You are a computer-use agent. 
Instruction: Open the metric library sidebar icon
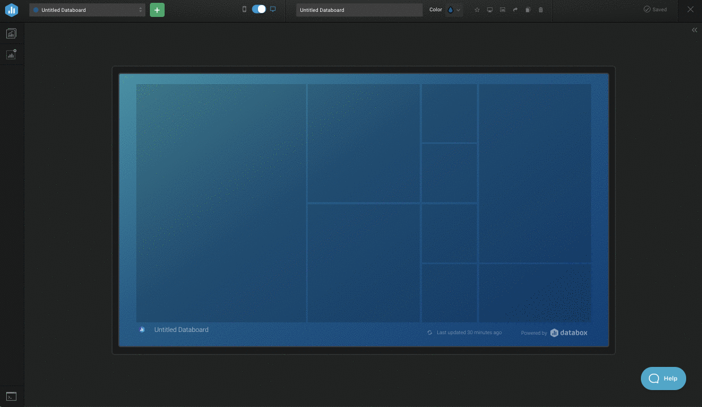(x=11, y=54)
